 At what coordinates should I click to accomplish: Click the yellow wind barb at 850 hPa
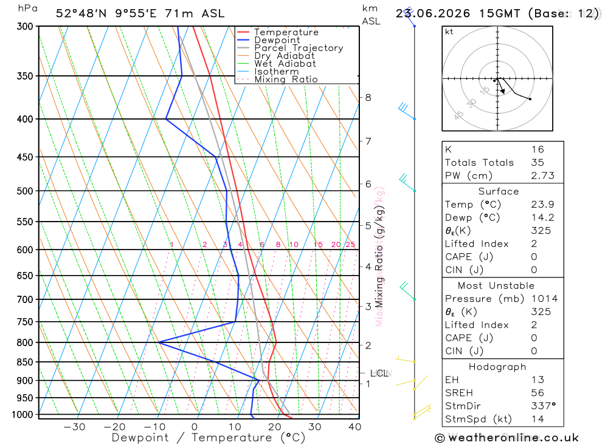point(405,359)
